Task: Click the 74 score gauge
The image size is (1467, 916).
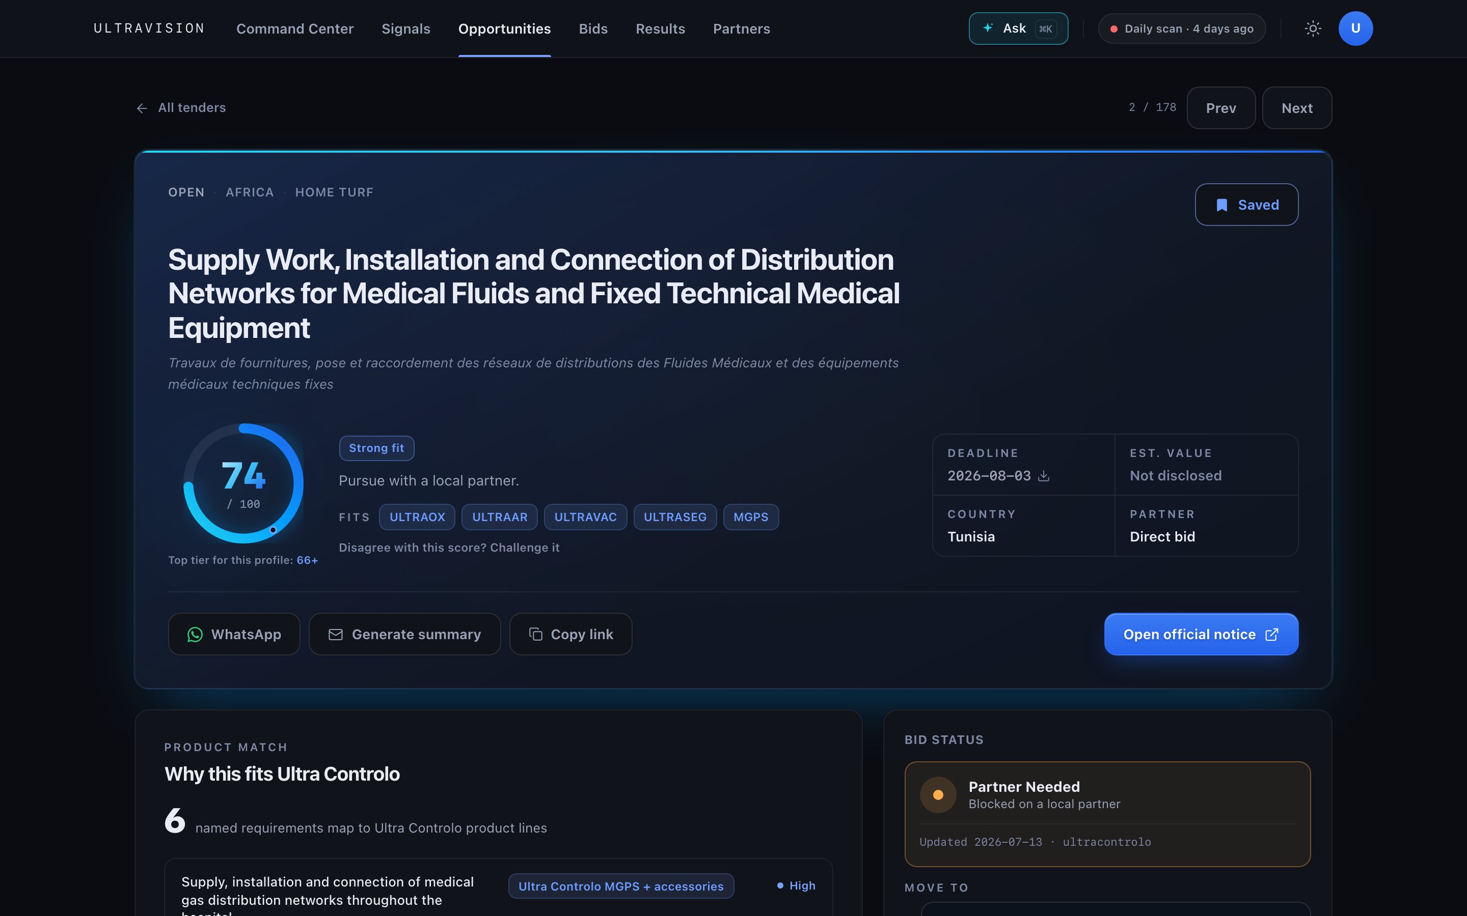Action: [x=243, y=483]
